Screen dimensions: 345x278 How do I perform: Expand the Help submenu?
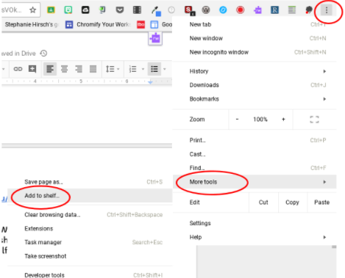pyautogui.click(x=255, y=237)
